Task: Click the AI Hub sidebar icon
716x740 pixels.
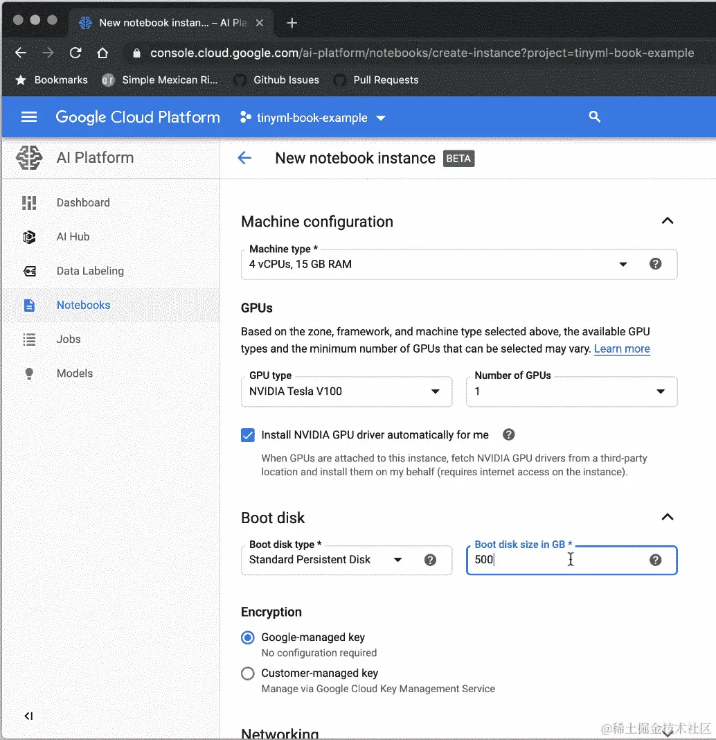Action: coord(29,237)
